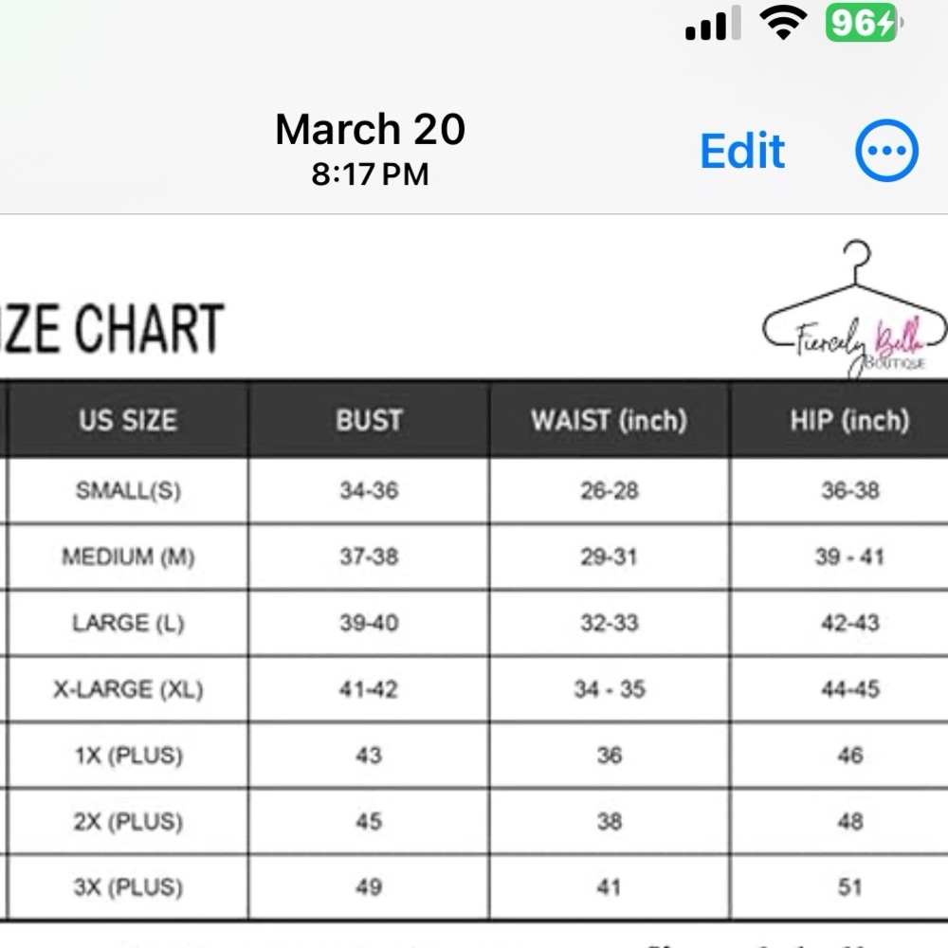Tap the March 20 date title

click(x=370, y=129)
